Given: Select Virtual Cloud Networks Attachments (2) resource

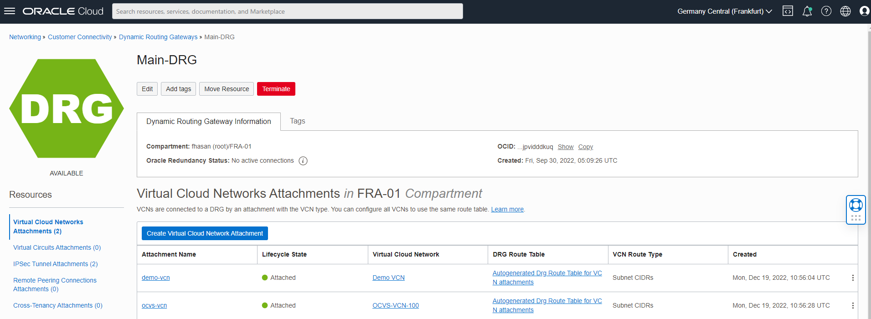Looking at the screenshot, I should (48, 226).
